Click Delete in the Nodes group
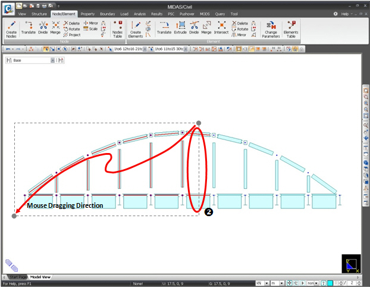The width and height of the screenshot is (370, 287). tap(71, 23)
